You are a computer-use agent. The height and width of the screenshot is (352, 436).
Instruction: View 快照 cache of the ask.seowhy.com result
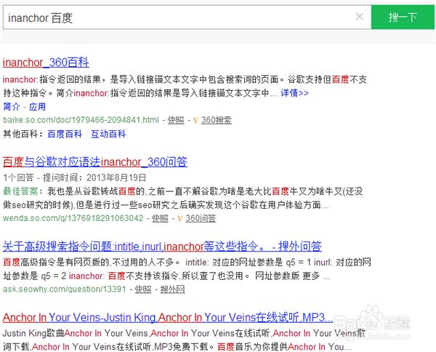[143, 289]
